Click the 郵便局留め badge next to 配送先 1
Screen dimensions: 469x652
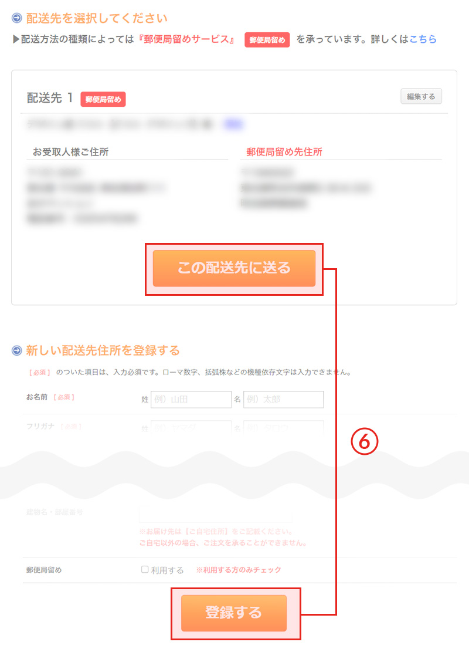coord(103,99)
